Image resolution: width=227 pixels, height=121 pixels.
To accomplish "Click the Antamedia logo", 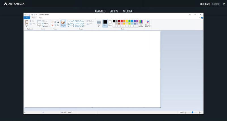I will point(14,4).
